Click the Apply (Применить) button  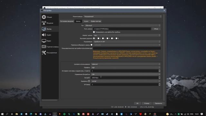click(x=158, y=103)
